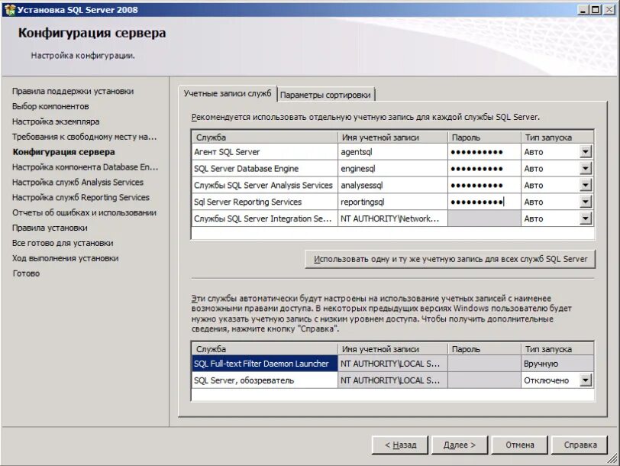The width and height of the screenshot is (620, 466).
Task: Select Sql Server Reporting Services row
Action: pos(264,202)
